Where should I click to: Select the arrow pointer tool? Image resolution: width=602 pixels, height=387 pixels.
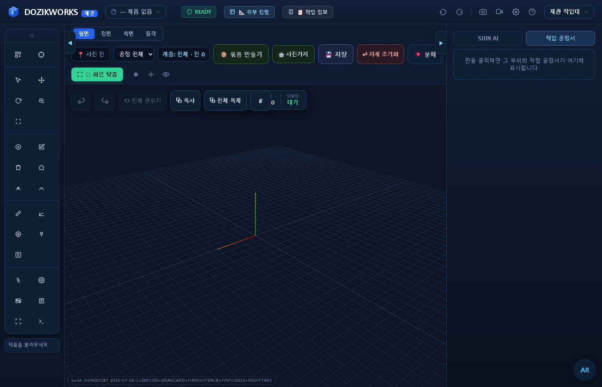click(x=18, y=80)
